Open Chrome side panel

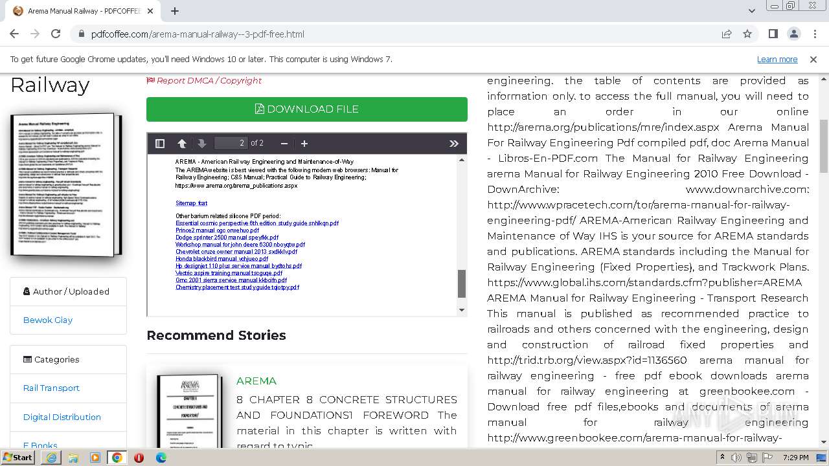click(x=773, y=34)
